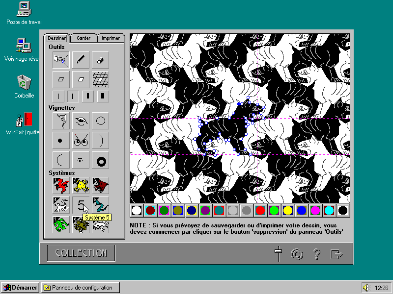Image resolution: width=393 pixels, height=294 pixels.
Task: Select the dark green color swatch
Action: (164, 211)
